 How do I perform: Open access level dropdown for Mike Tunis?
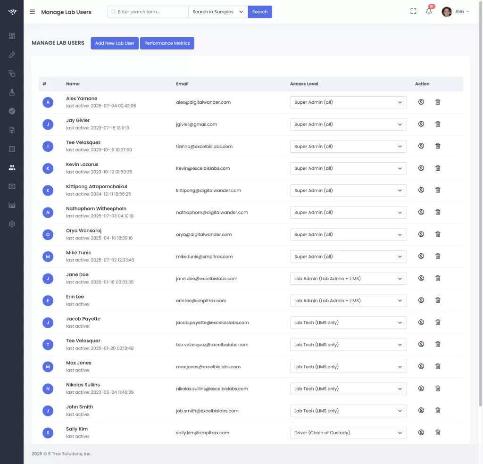coord(348,257)
